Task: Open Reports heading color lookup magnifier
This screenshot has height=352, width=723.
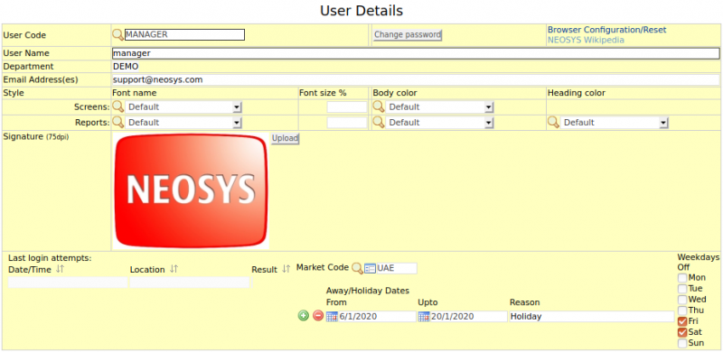Action: (x=553, y=122)
